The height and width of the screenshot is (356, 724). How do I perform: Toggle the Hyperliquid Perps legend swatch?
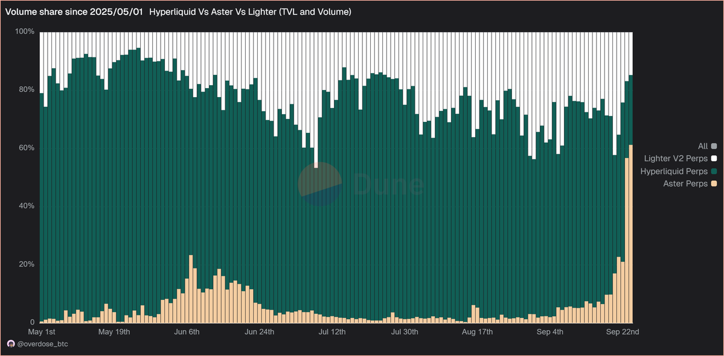click(714, 171)
